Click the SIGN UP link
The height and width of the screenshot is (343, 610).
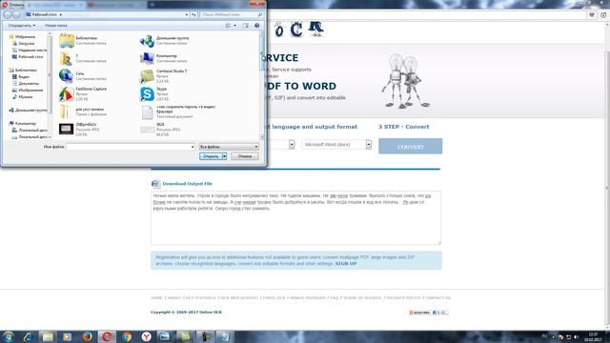(x=345, y=264)
